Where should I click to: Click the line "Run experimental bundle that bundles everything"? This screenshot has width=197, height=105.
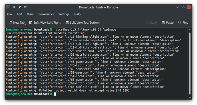pos(45,33)
